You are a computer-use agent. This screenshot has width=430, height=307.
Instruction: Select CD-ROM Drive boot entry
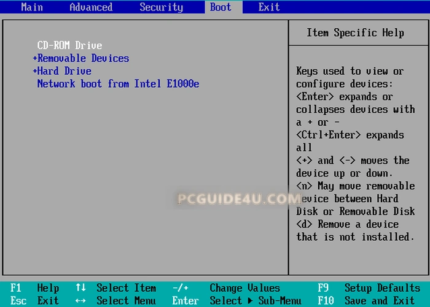tap(69, 45)
